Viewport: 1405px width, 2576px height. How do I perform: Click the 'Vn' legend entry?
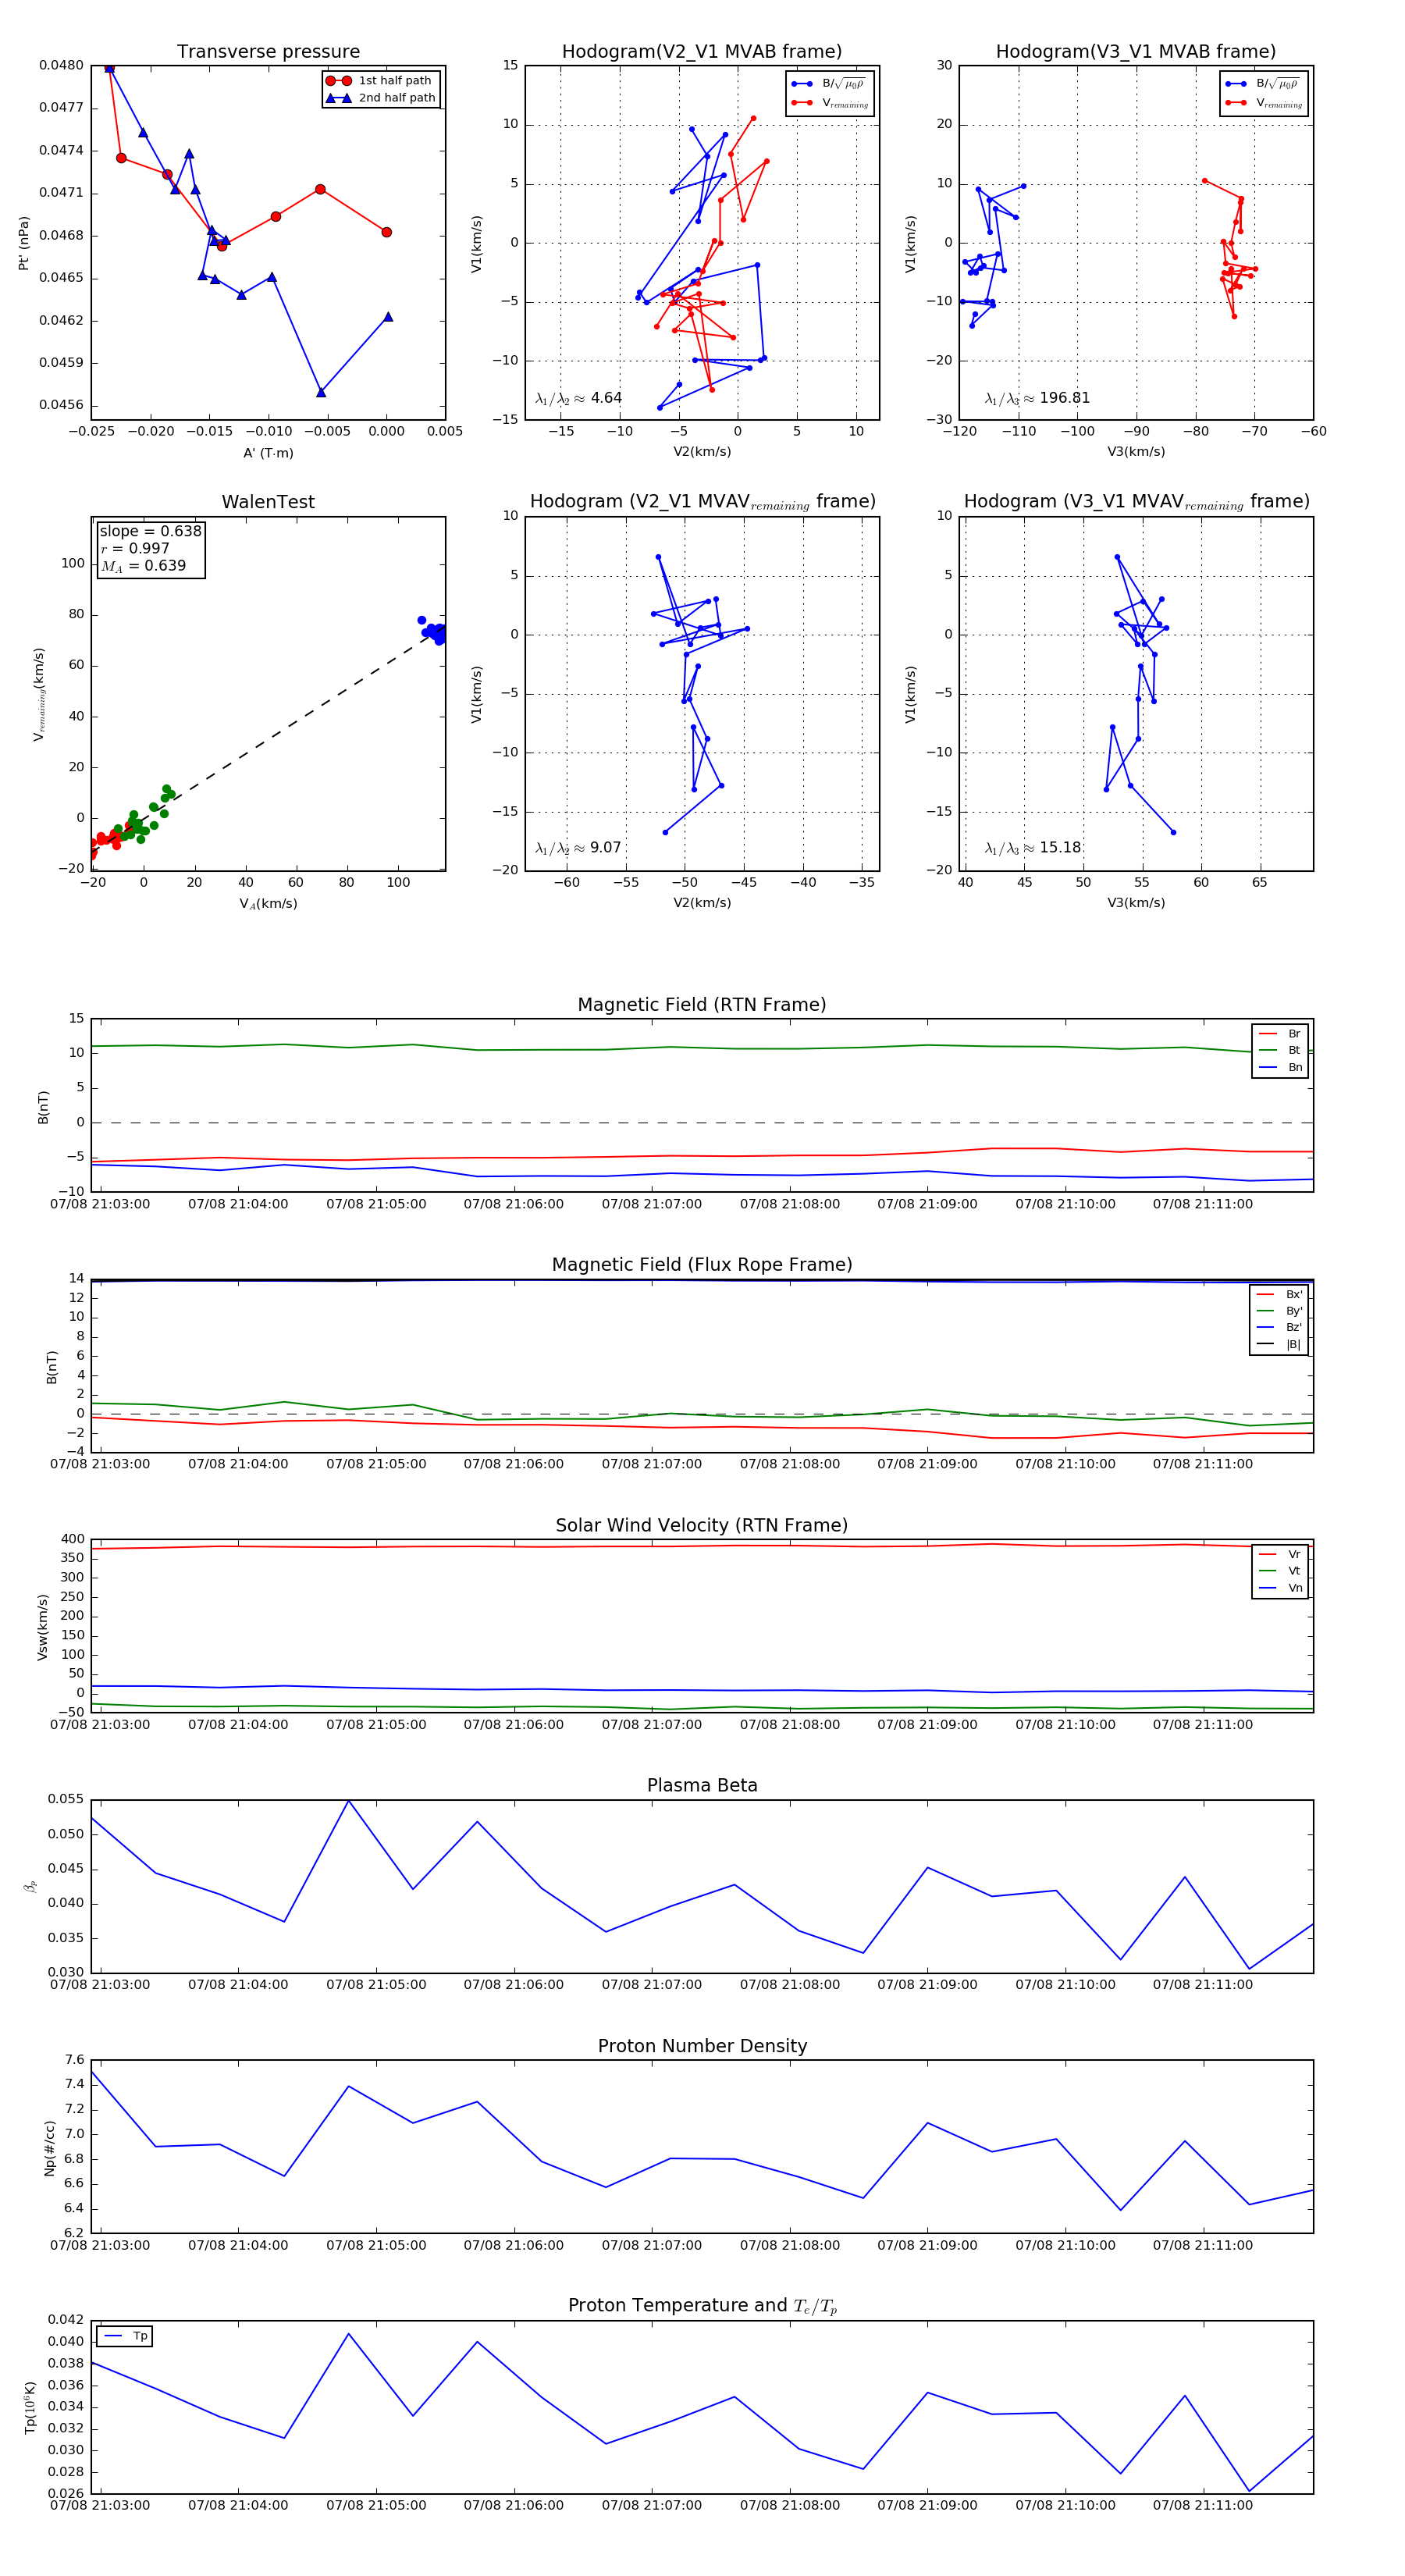pyautogui.click(x=1280, y=1588)
